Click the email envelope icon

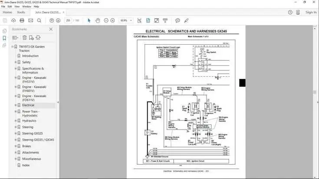pyautogui.click(x=30, y=20)
